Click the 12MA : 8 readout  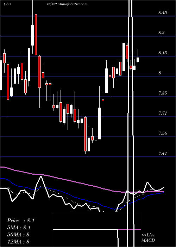pos(18,241)
